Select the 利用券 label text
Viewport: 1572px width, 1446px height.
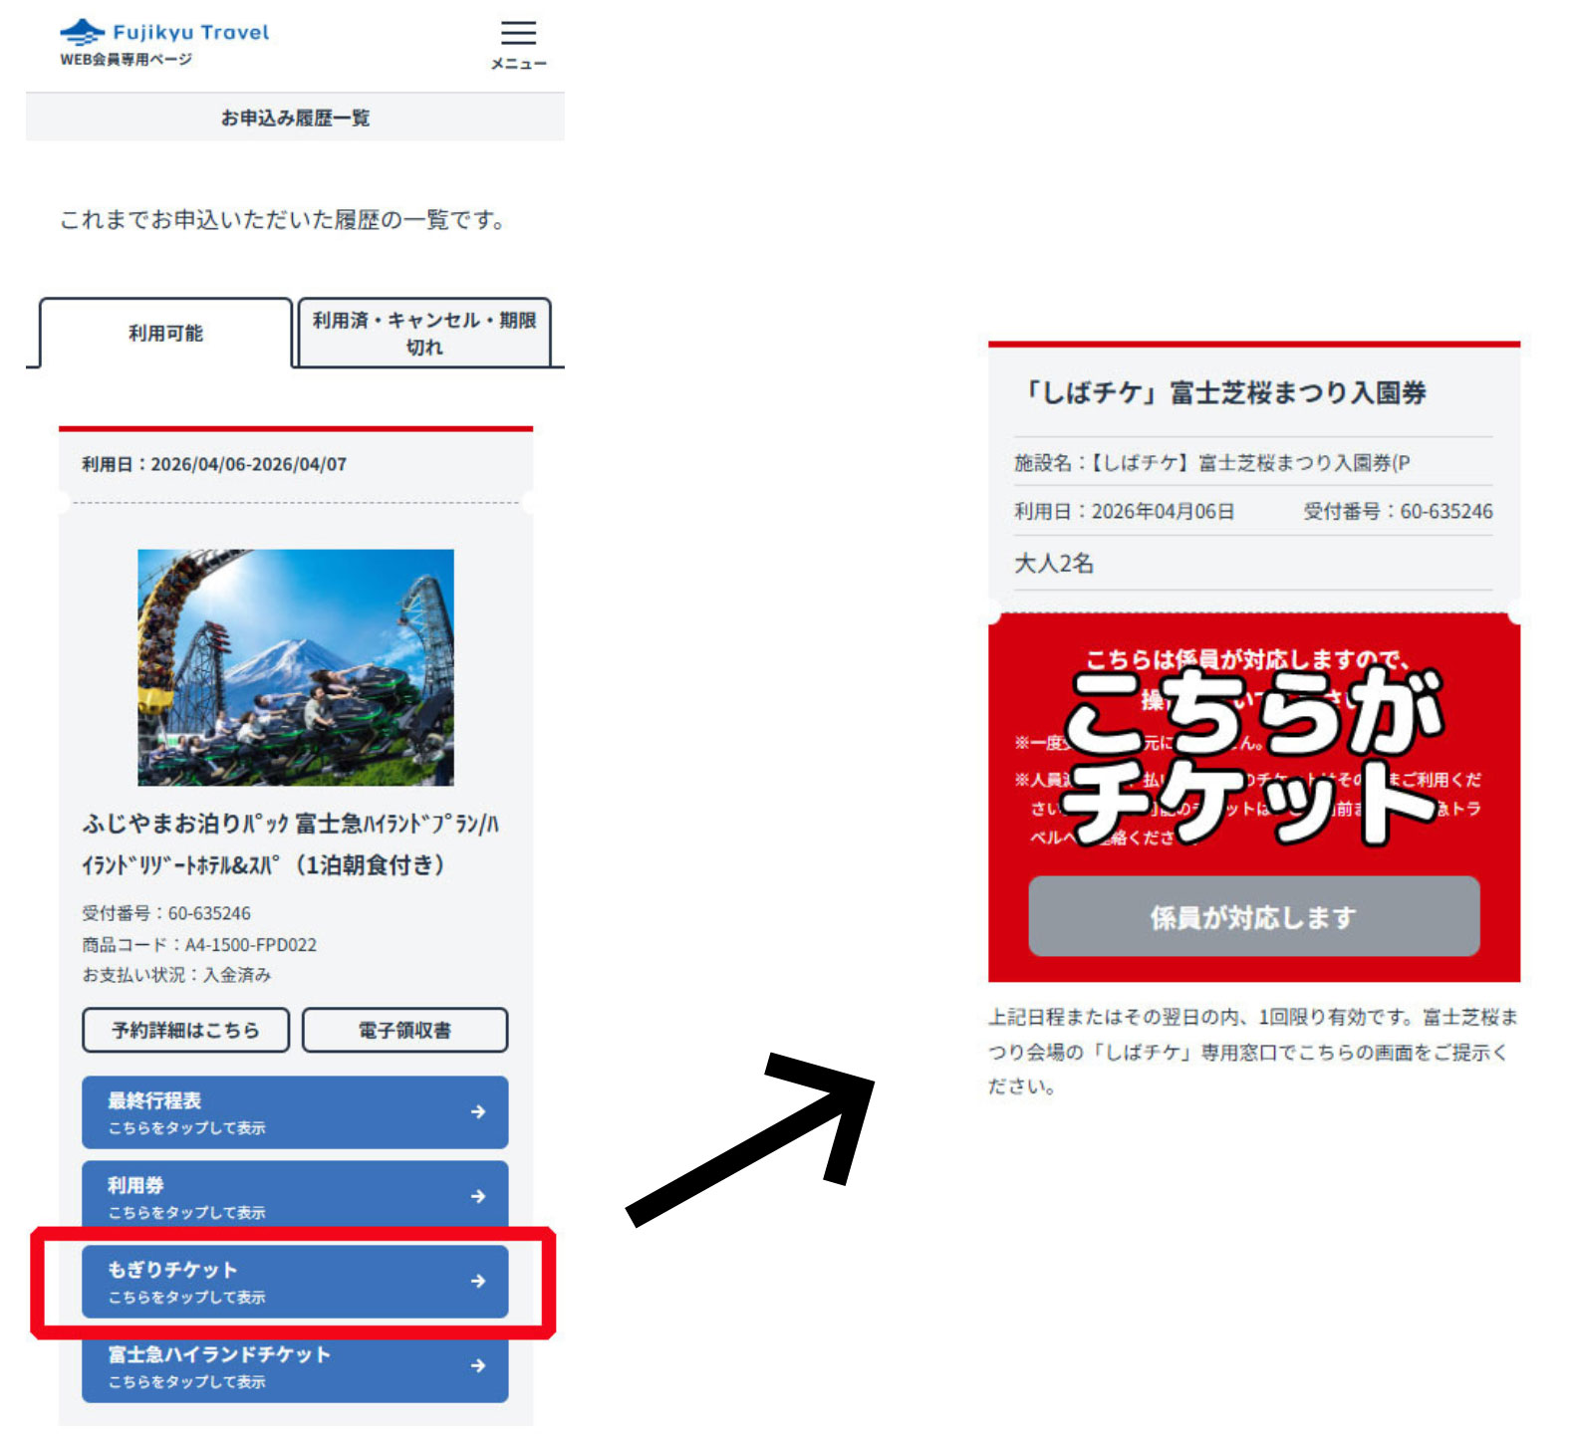(136, 1185)
